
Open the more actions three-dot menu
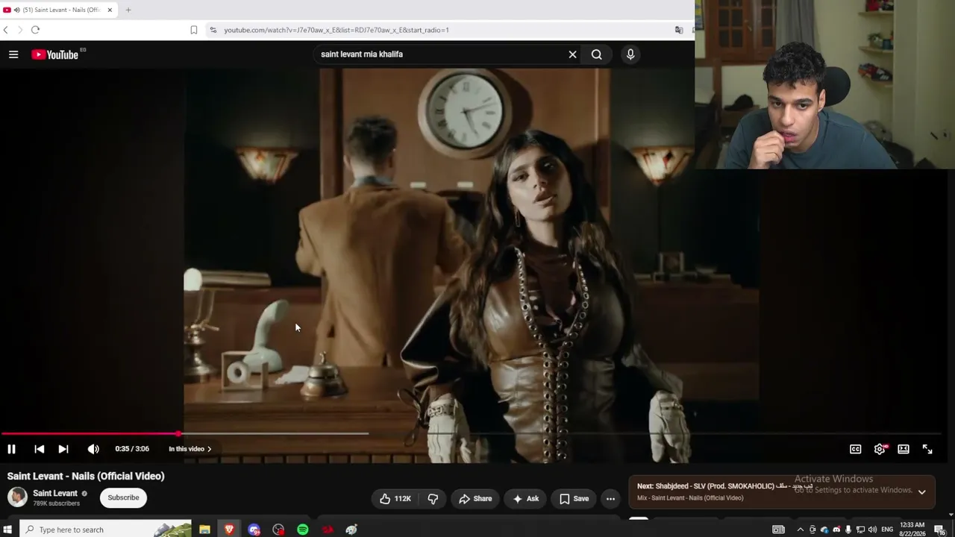pos(610,499)
